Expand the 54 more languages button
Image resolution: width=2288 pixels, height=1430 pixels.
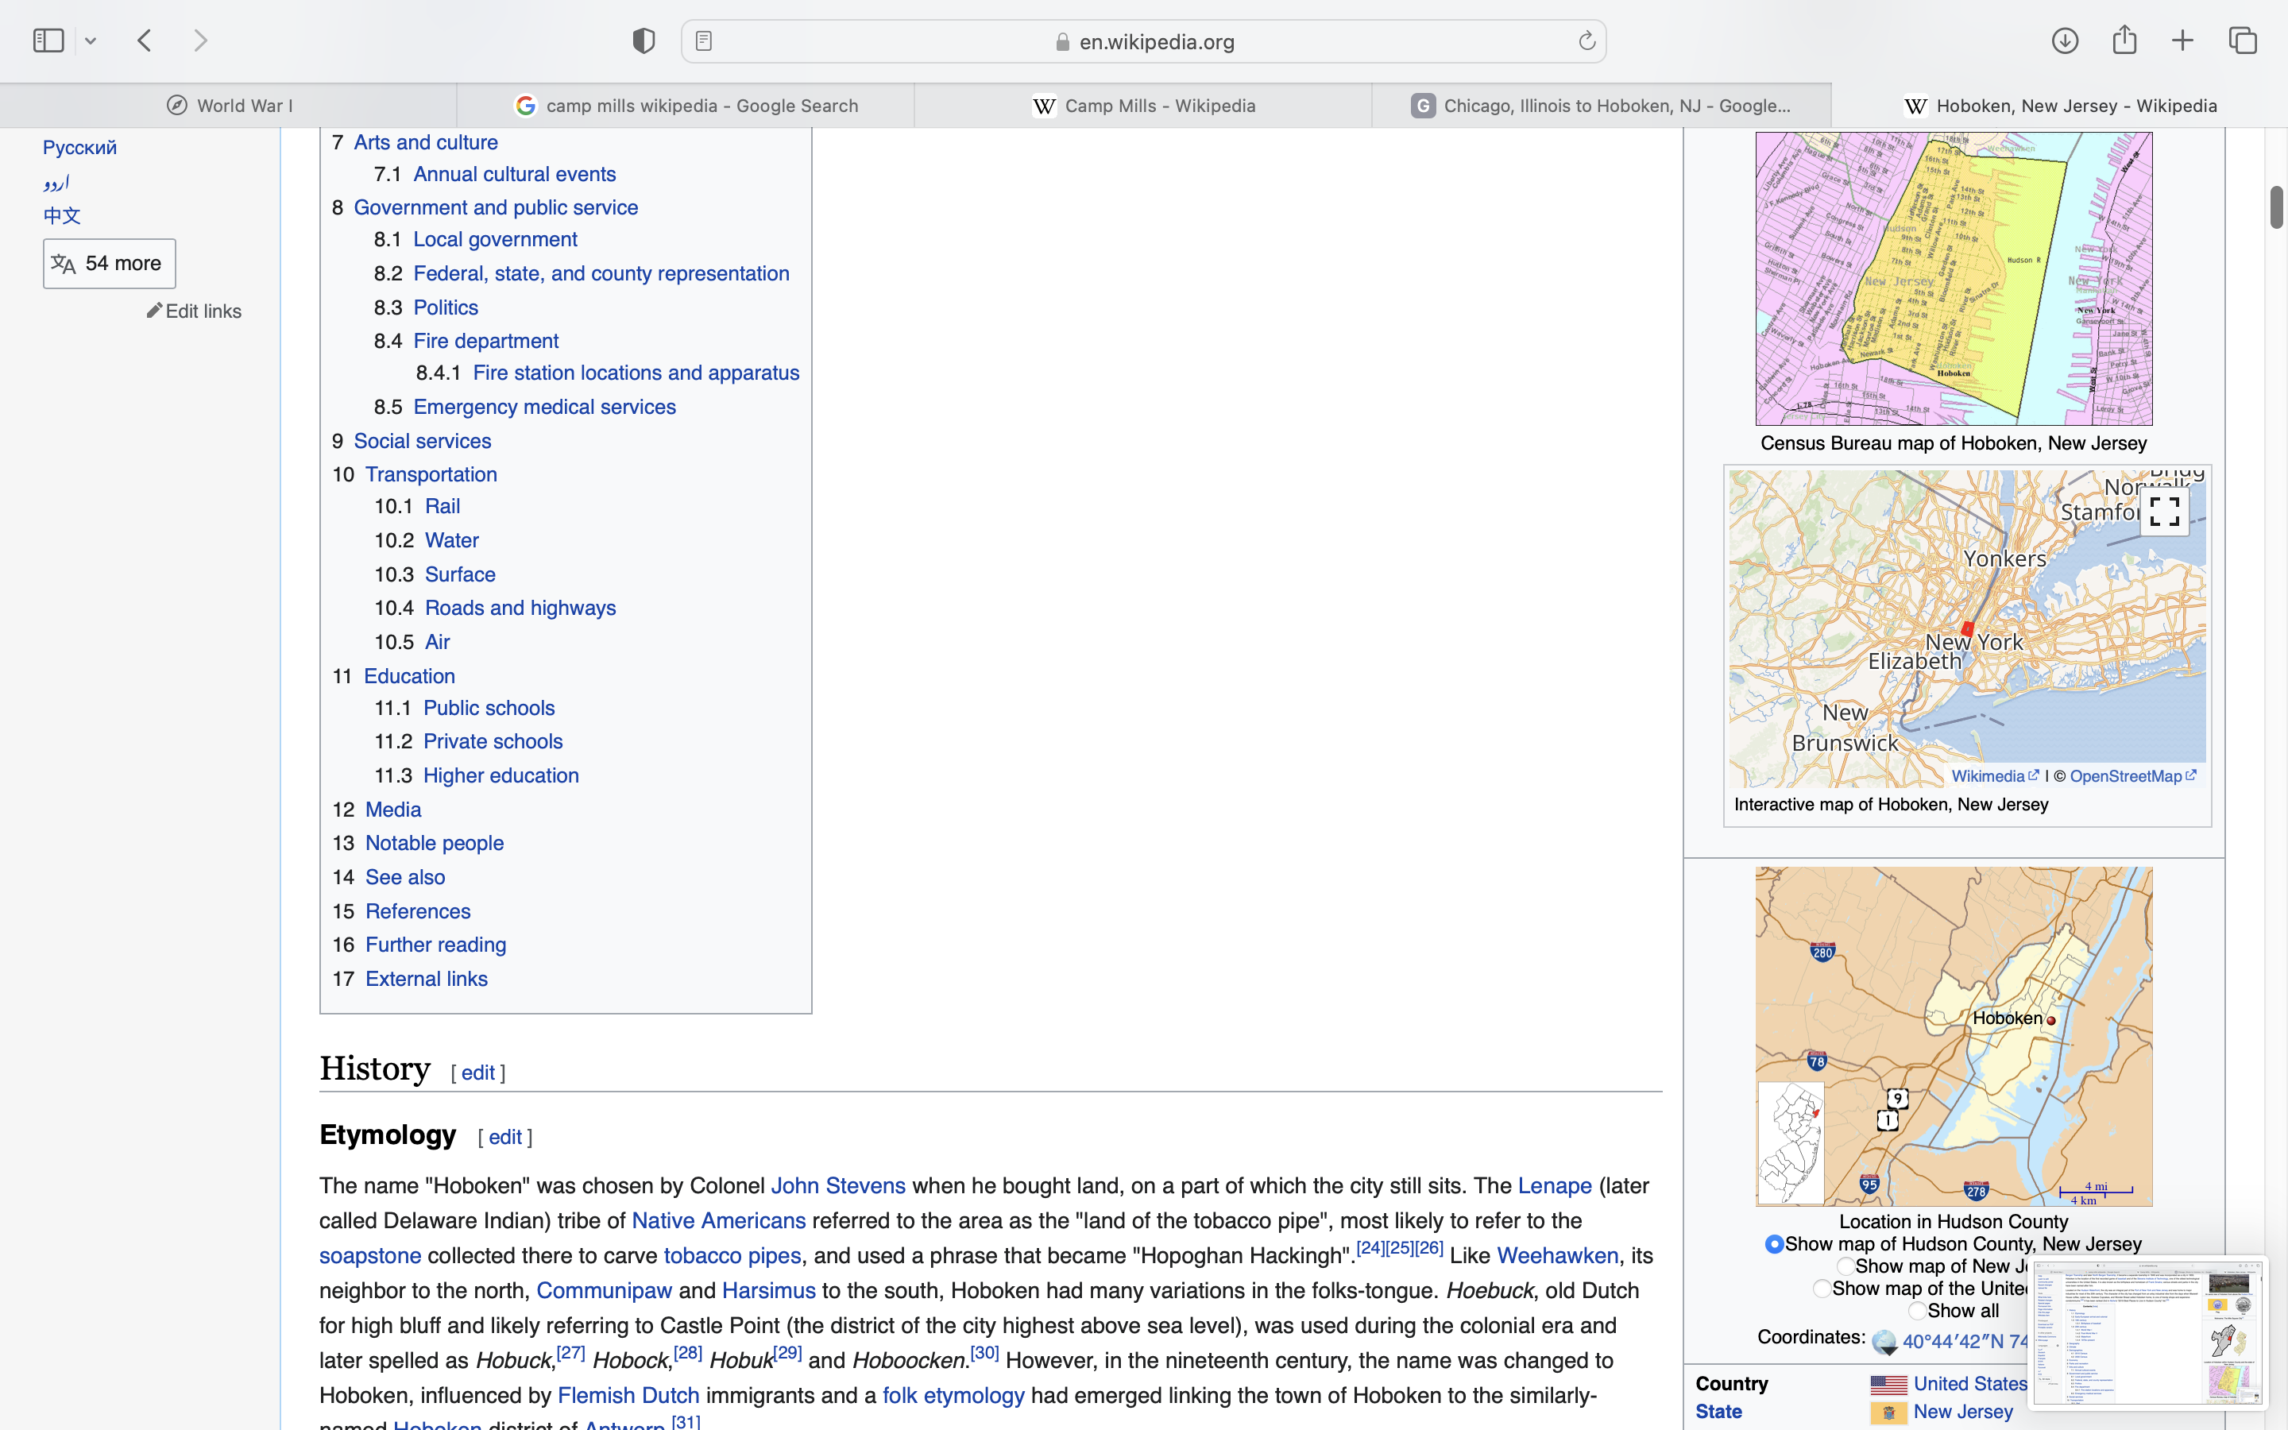[x=110, y=264]
